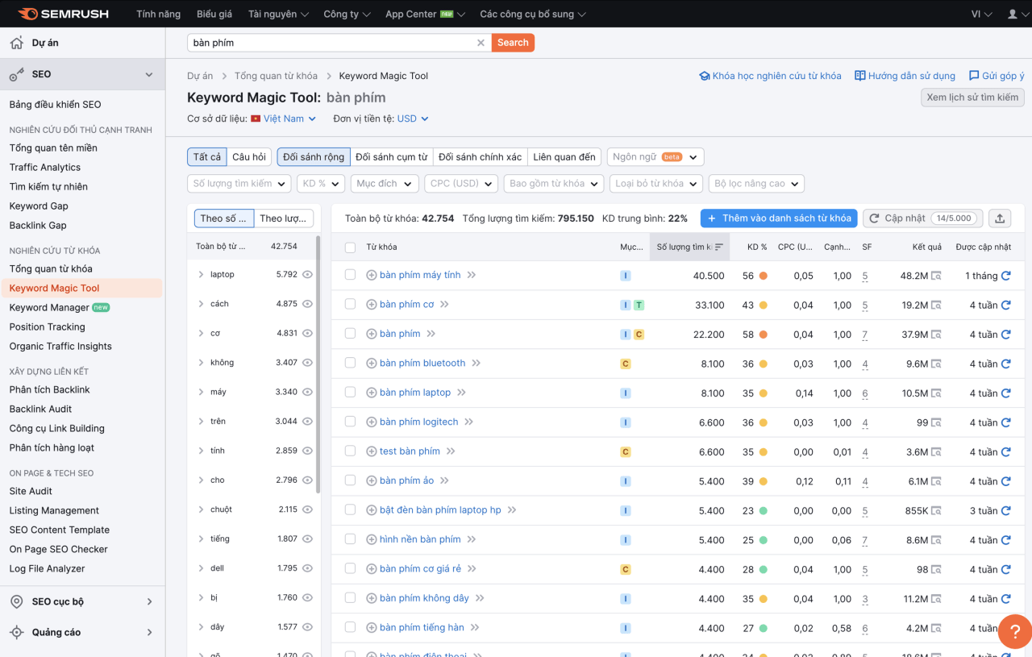Toggle eye icon for laptop group

[x=307, y=275]
